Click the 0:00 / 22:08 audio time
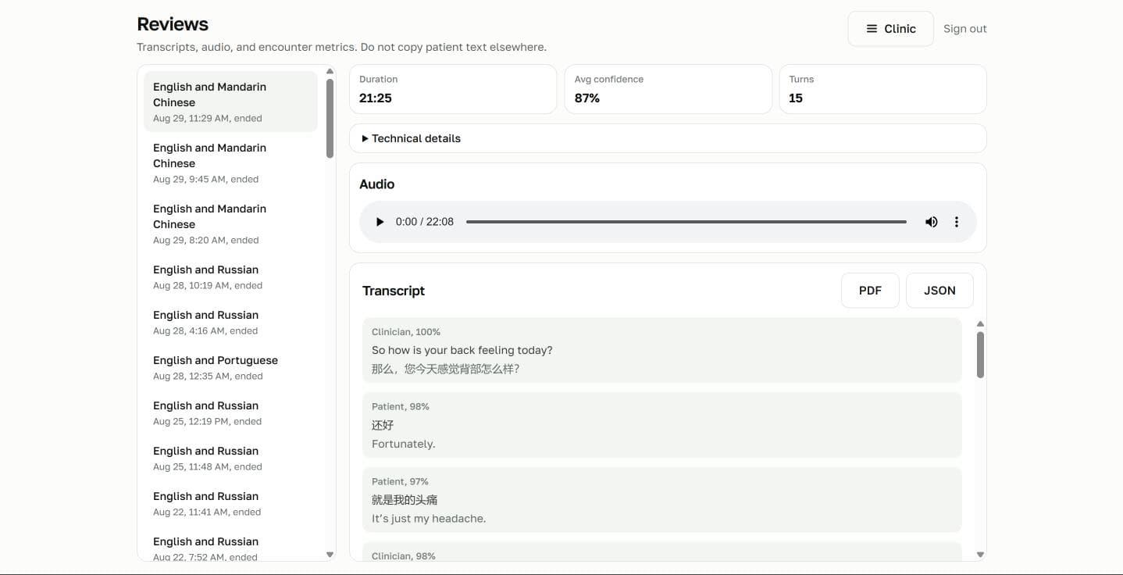 point(425,222)
